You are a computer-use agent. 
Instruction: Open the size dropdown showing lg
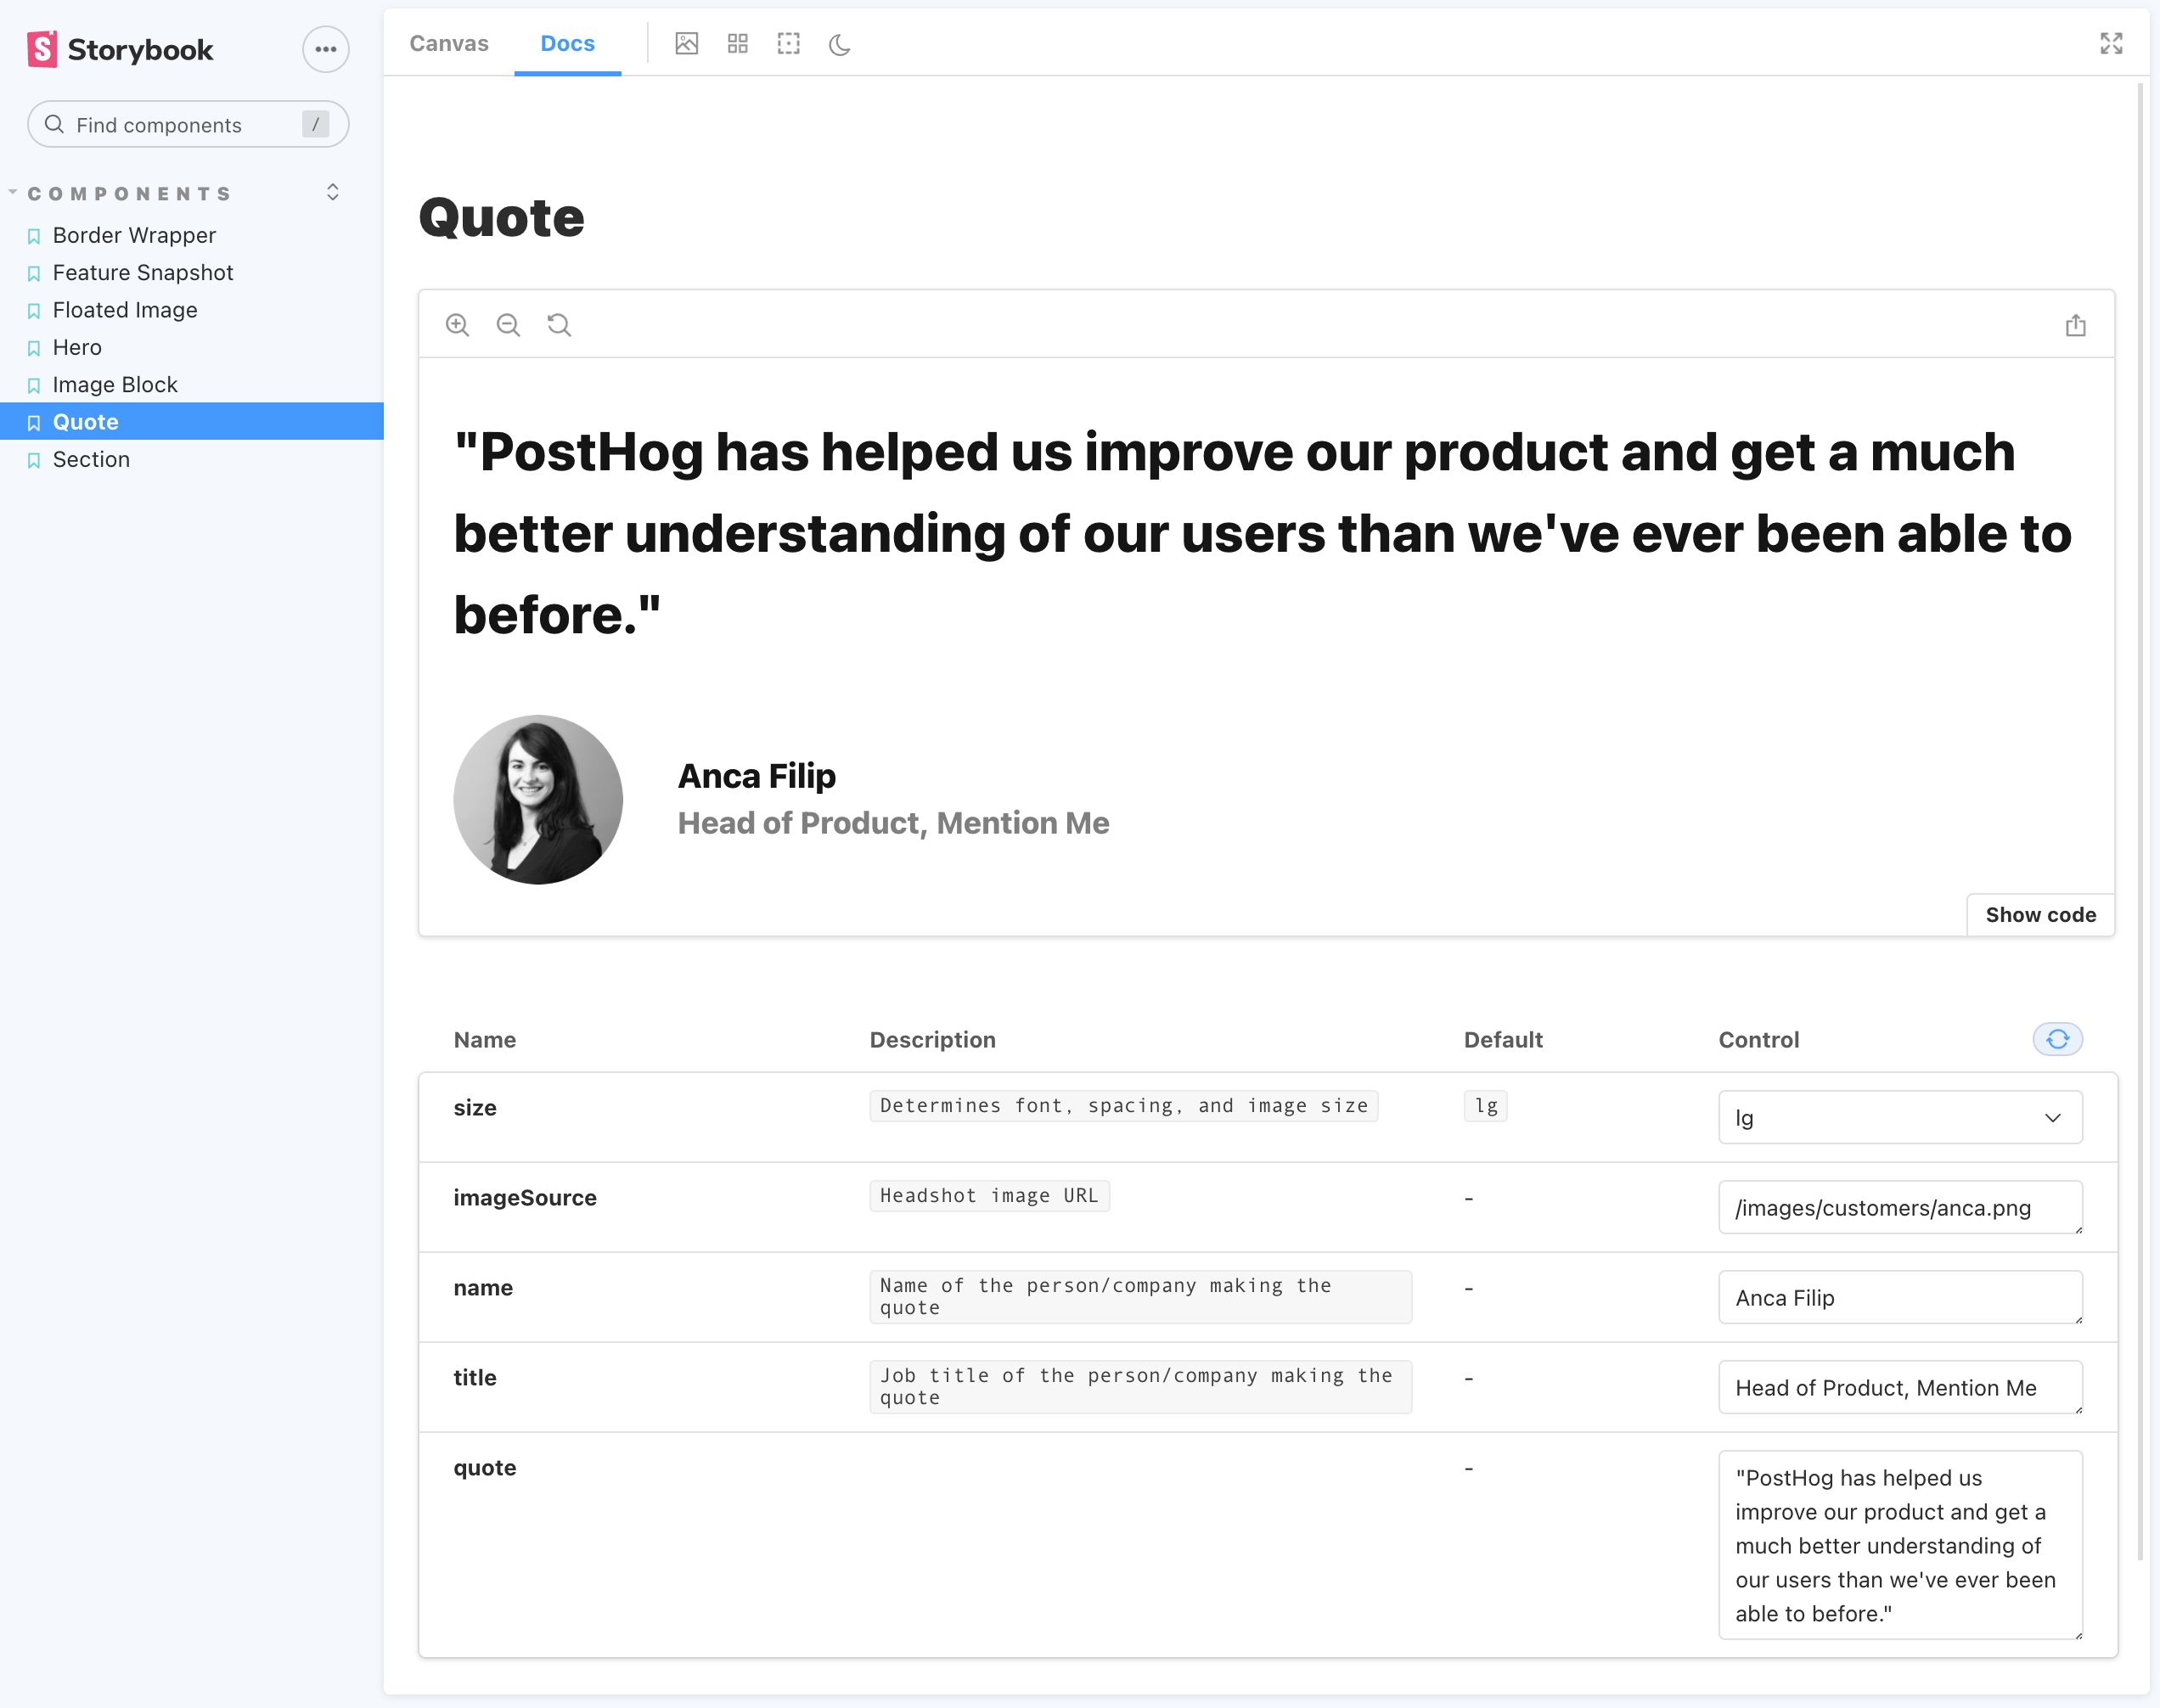[x=1899, y=1117]
